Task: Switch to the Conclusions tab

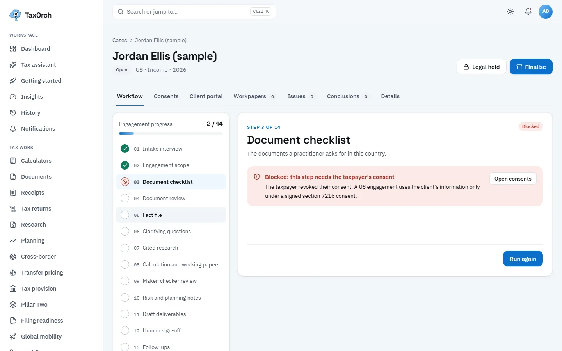Action: pyautogui.click(x=348, y=96)
